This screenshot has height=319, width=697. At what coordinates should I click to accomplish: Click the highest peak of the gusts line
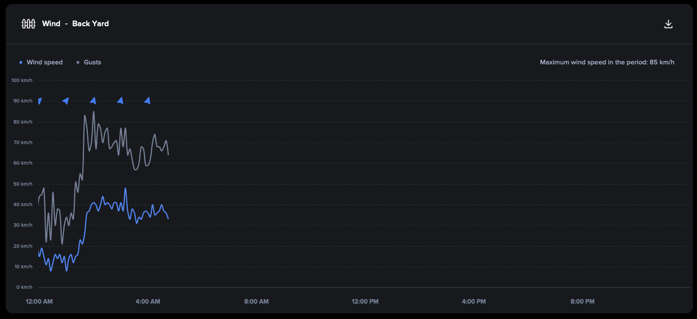click(94, 112)
